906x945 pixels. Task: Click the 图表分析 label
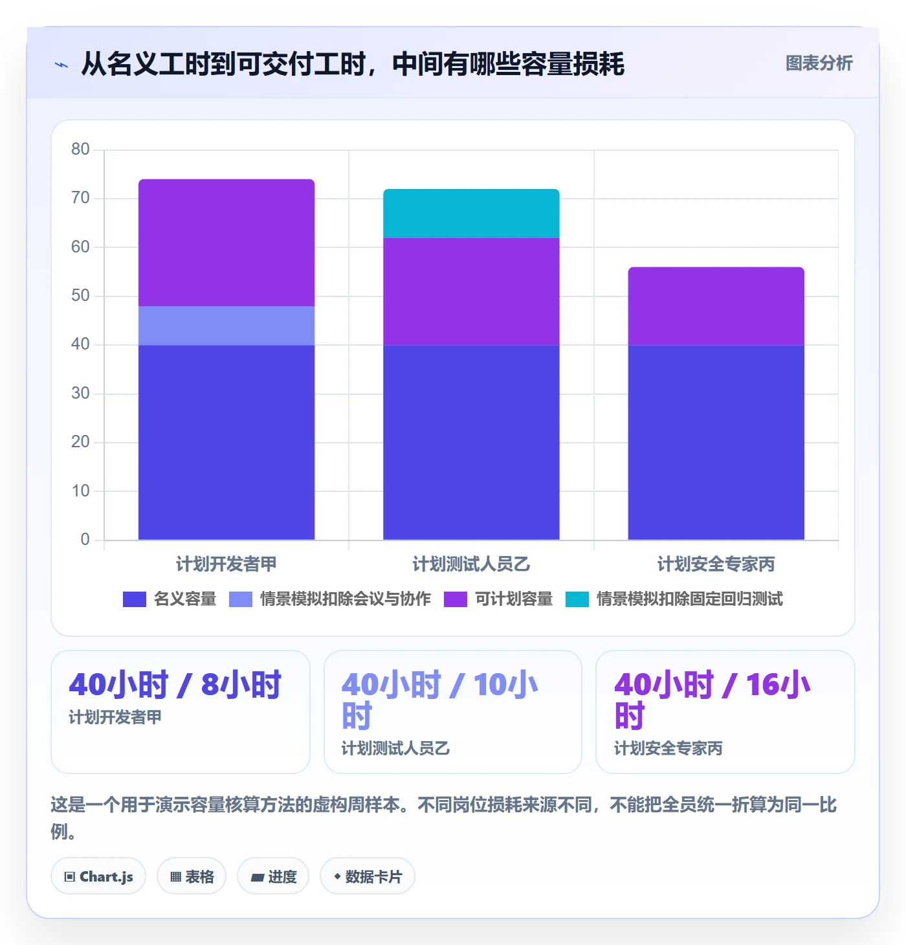(x=819, y=63)
